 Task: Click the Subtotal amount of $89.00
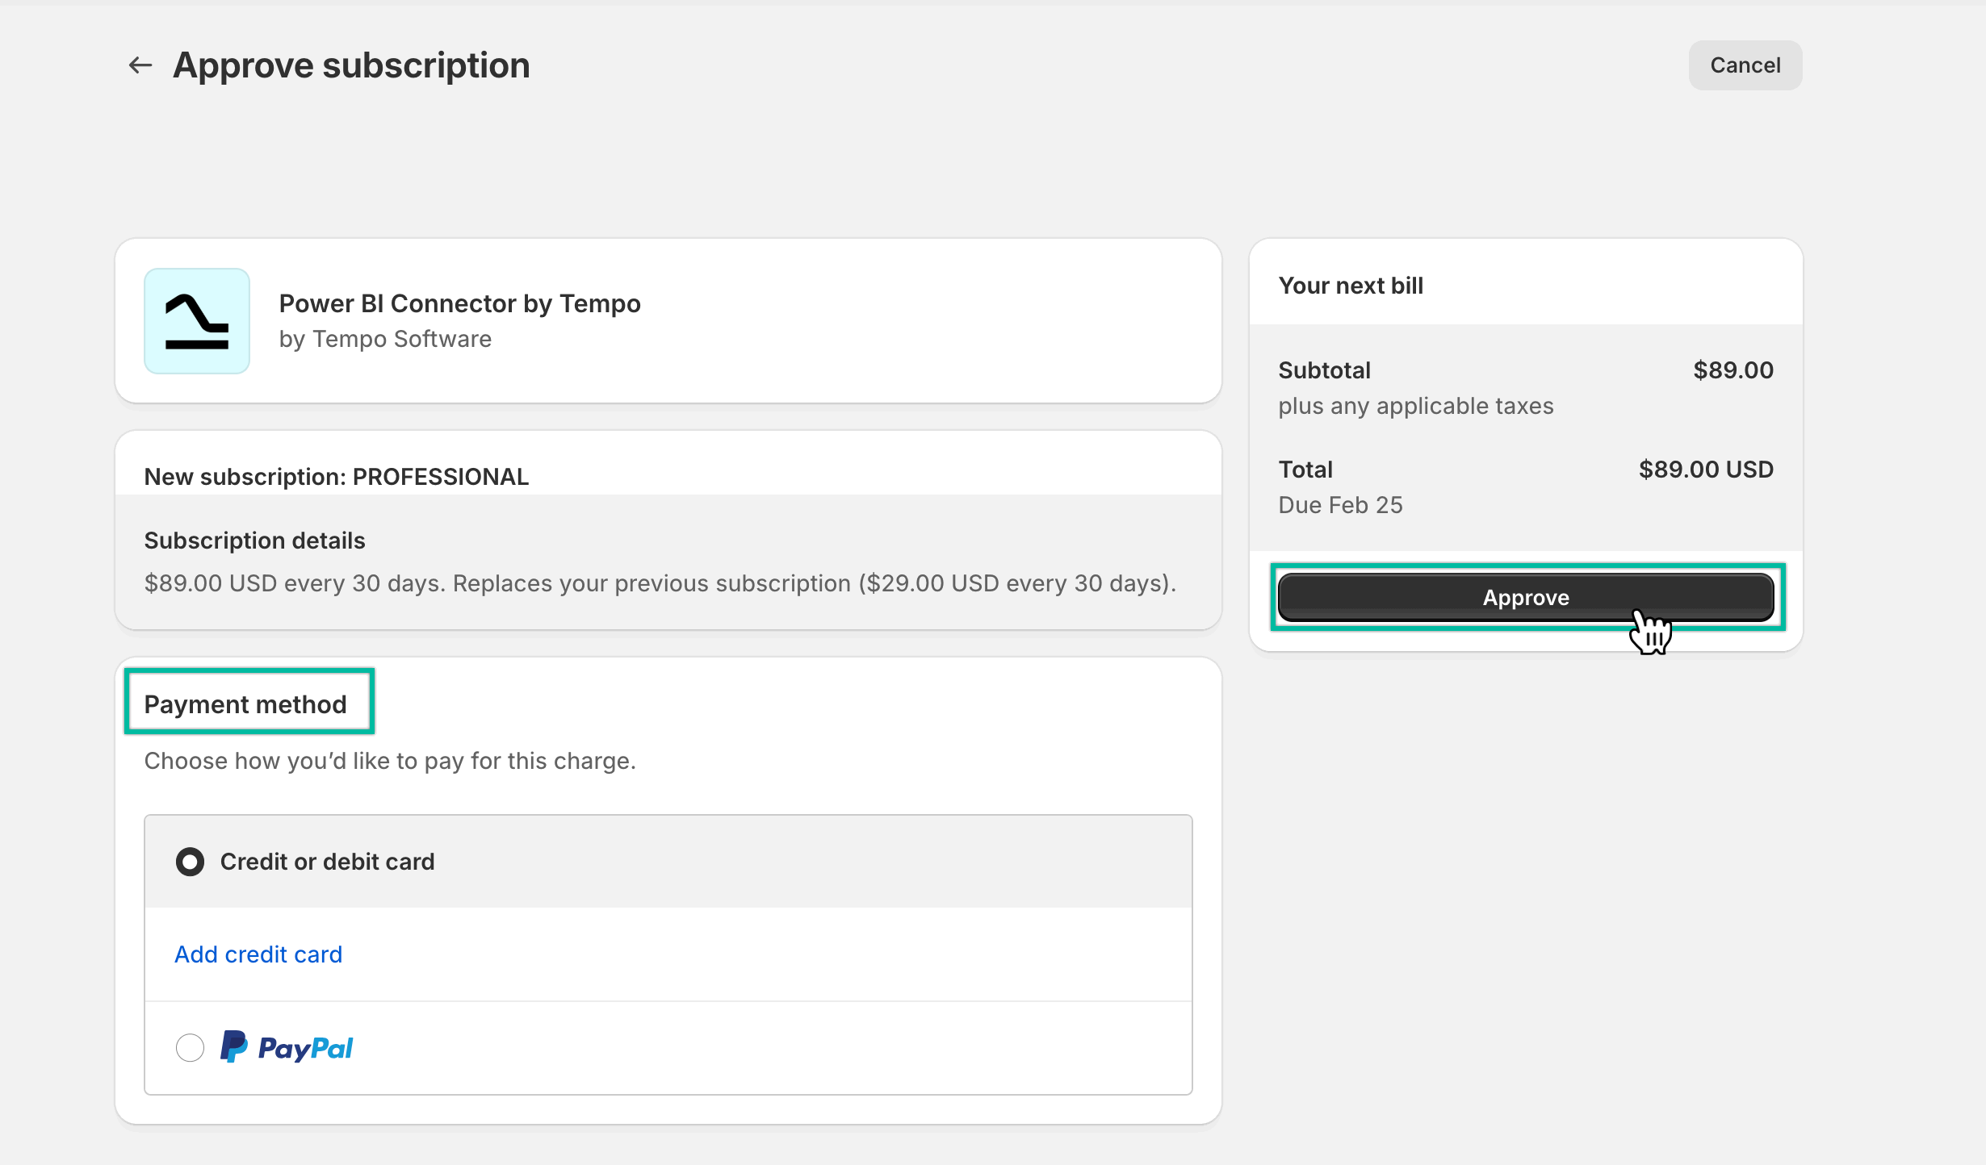1733,370
